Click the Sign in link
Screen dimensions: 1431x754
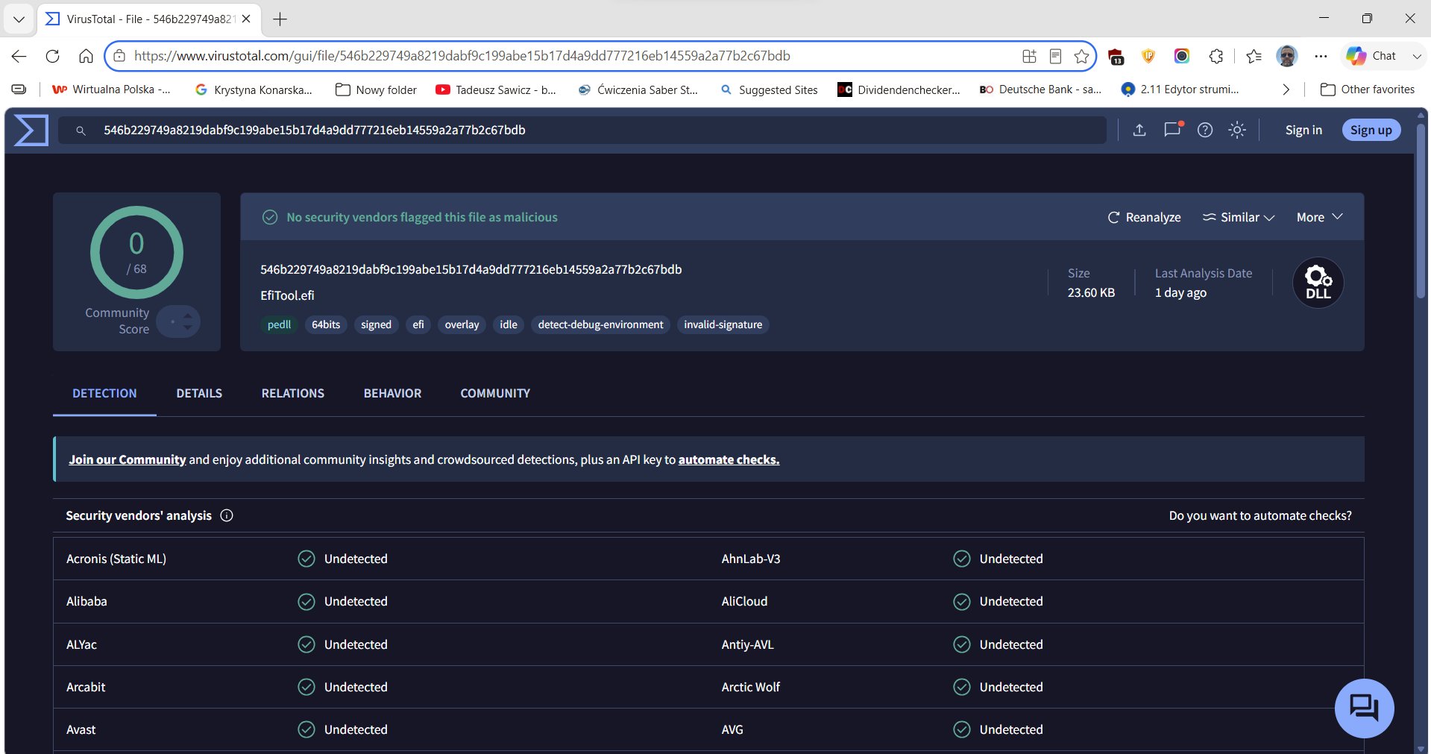1303,130
